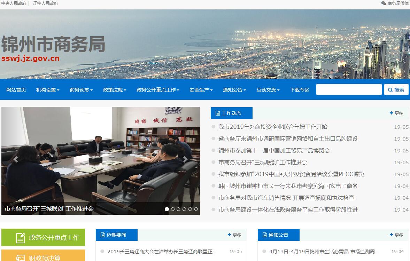Screen dimensions: 410x261
Task: Expand the 机构设置 dropdown menu
Action: [48, 90]
